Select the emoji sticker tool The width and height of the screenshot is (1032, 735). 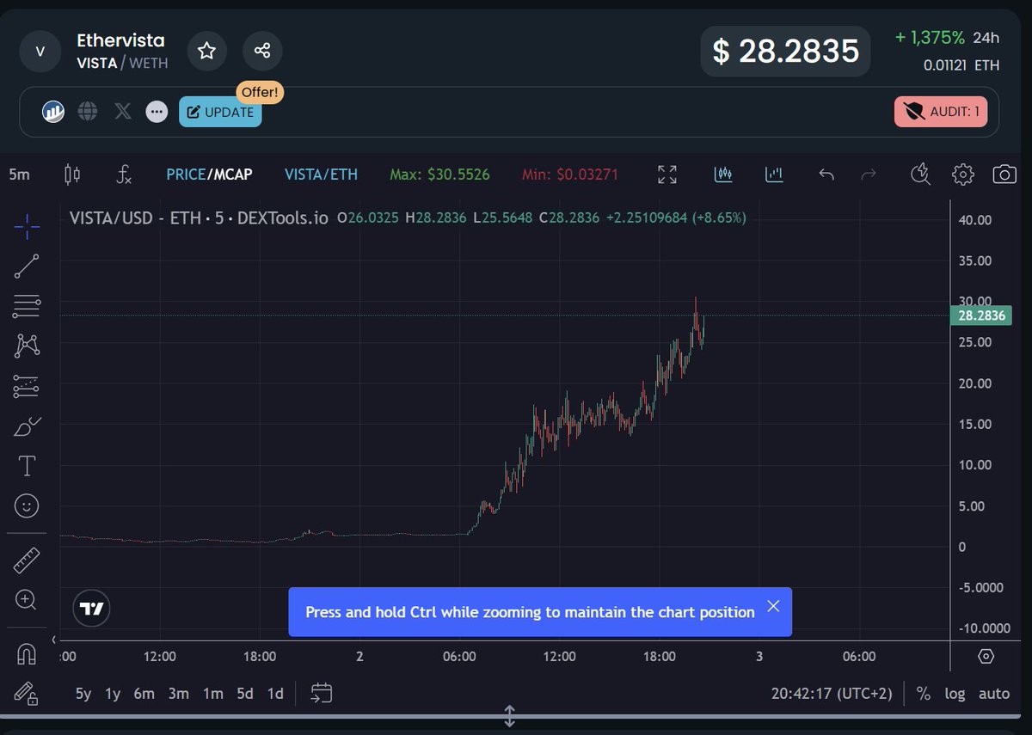coord(26,505)
